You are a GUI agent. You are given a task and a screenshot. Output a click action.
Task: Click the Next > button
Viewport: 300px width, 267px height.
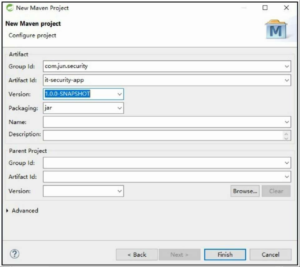click(x=179, y=255)
